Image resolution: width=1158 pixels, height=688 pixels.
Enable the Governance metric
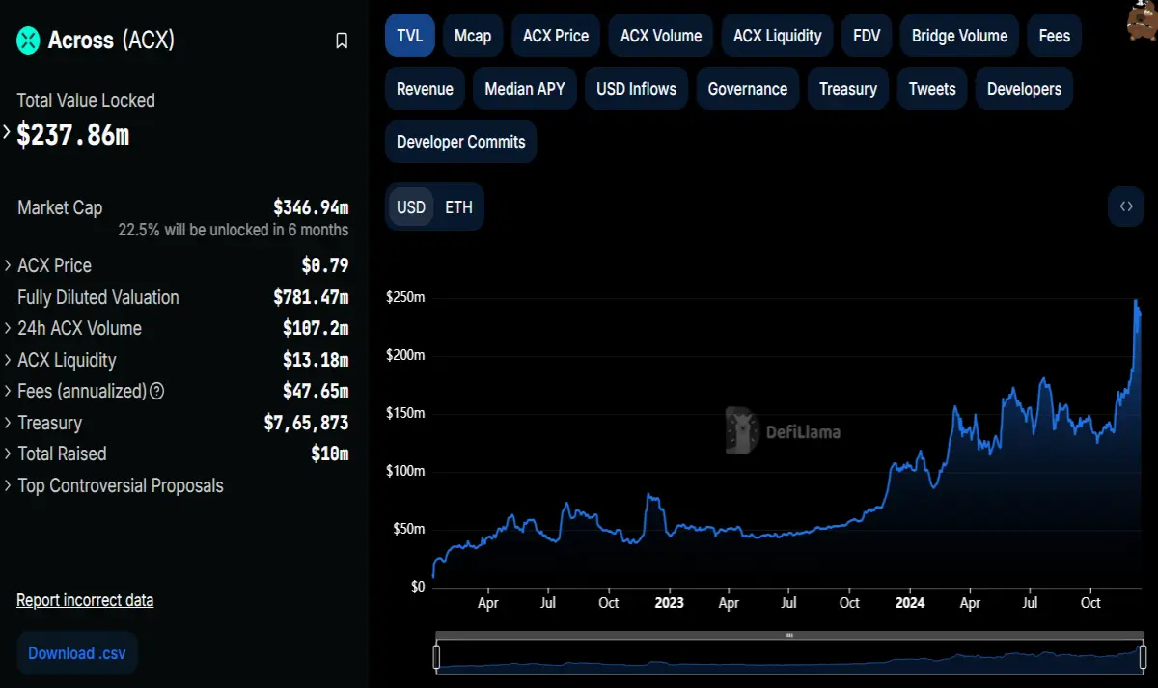click(748, 89)
